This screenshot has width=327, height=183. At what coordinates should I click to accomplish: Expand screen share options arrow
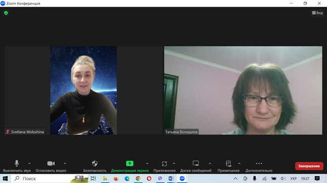[147, 164]
